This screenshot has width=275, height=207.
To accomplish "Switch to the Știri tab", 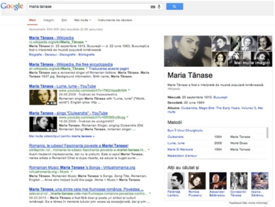I will tap(64, 20).
